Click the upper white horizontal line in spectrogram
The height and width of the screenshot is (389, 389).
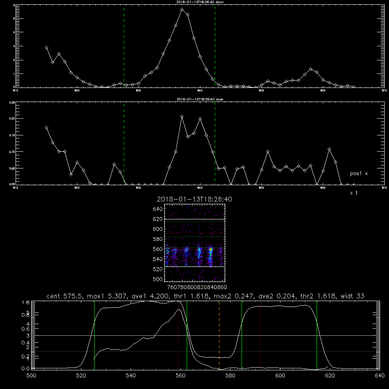pos(194,219)
